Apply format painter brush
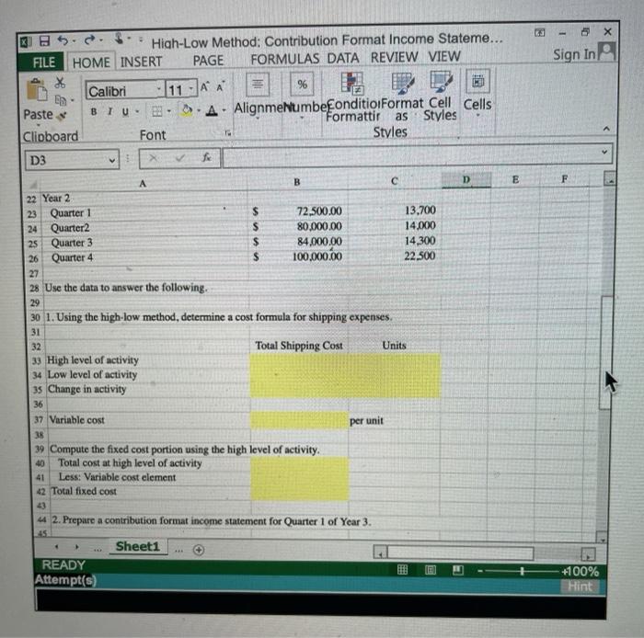Viewport: 644px width, 638px height. 62,116
